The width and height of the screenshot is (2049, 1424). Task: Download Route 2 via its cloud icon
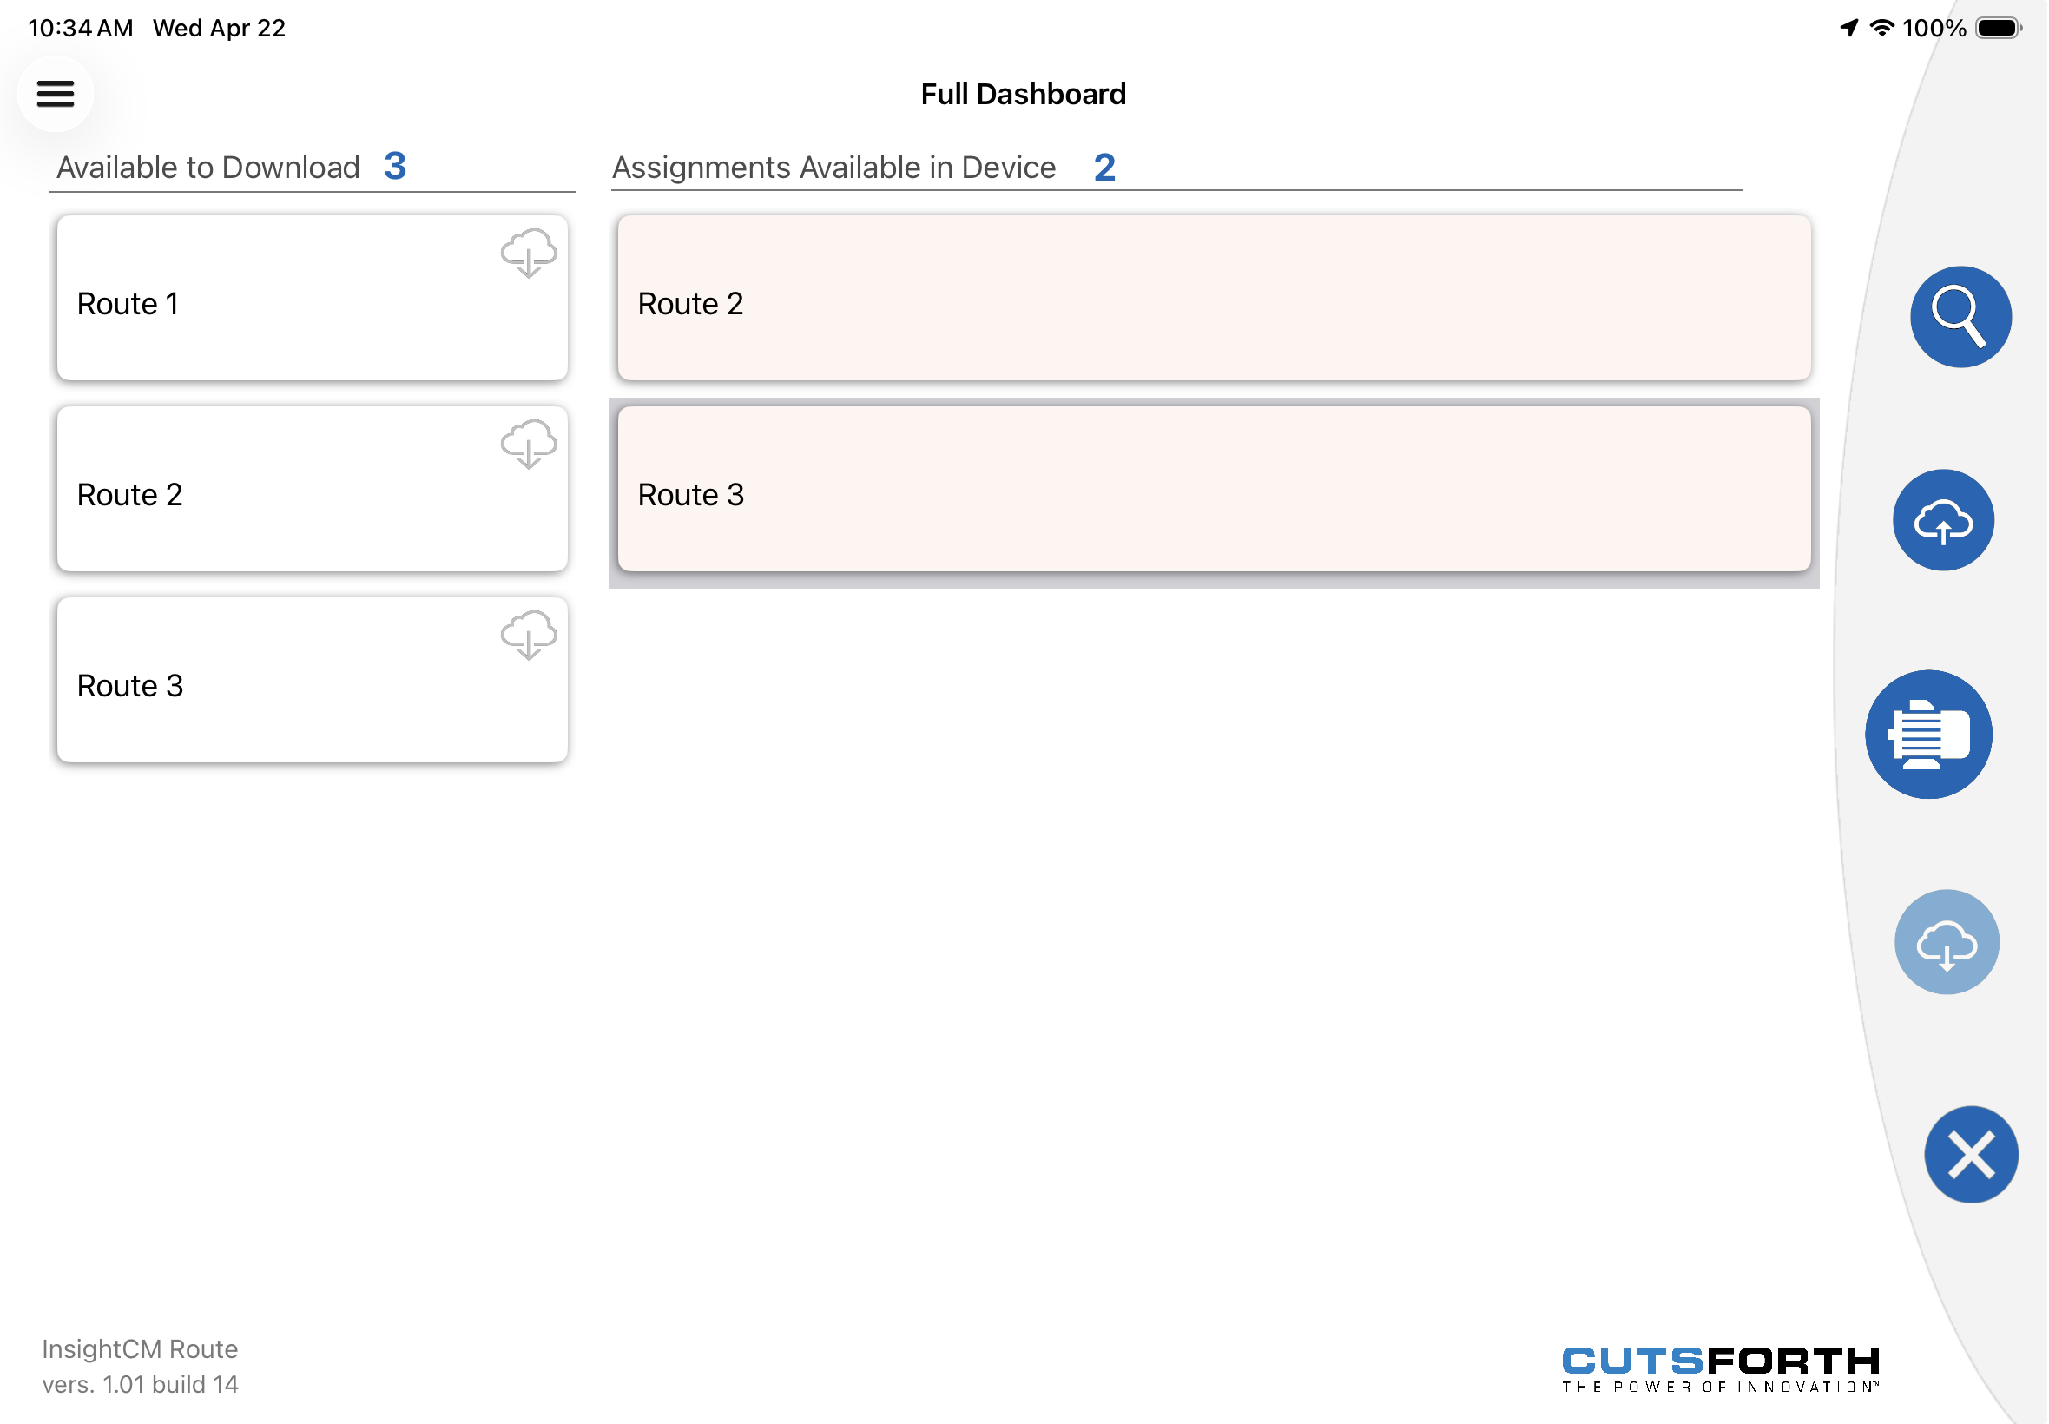(x=528, y=444)
